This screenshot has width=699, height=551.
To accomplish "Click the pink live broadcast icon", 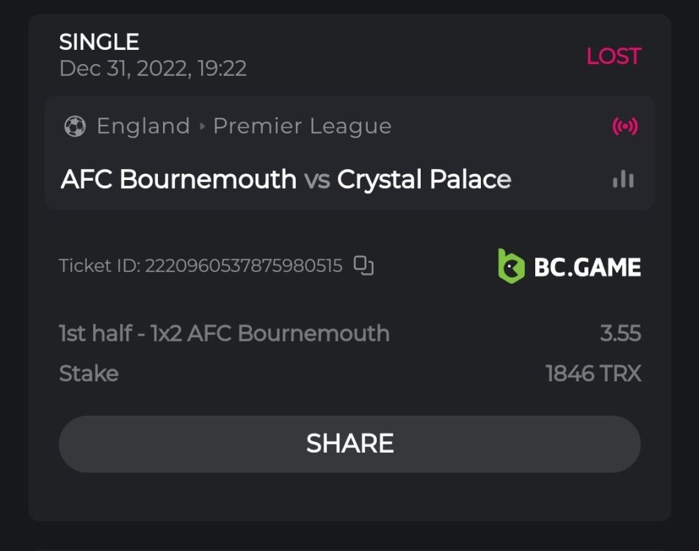I will point(625,126).
